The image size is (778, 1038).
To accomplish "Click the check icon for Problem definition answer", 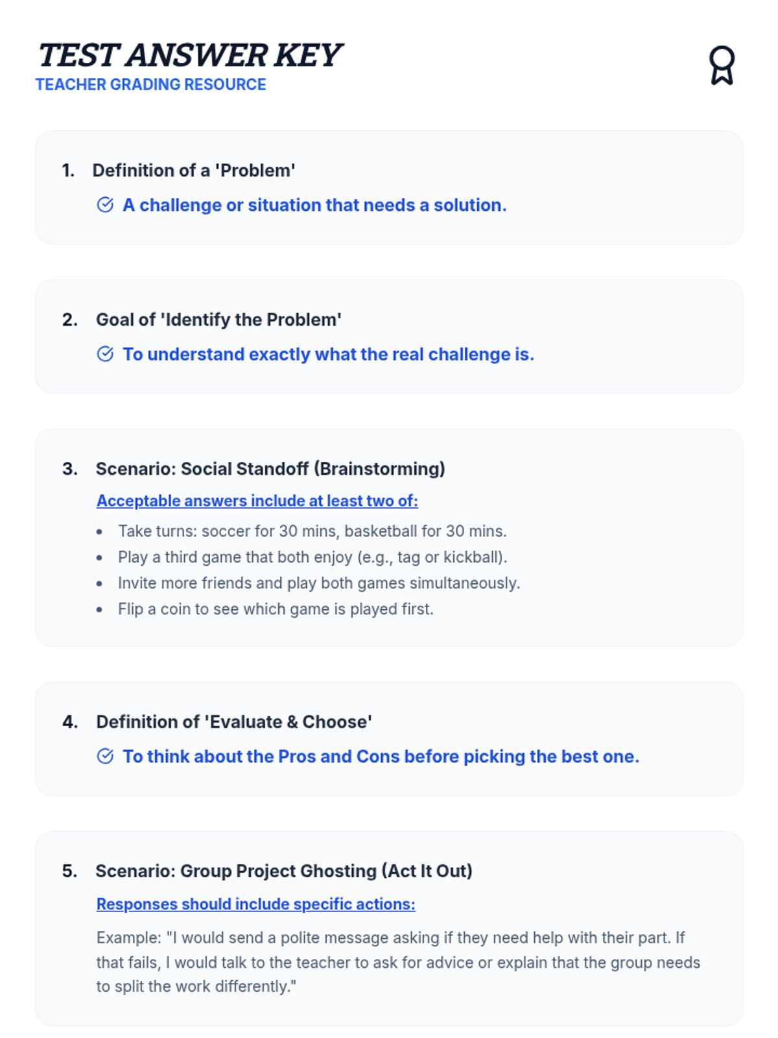I will (x=105, y=205).
